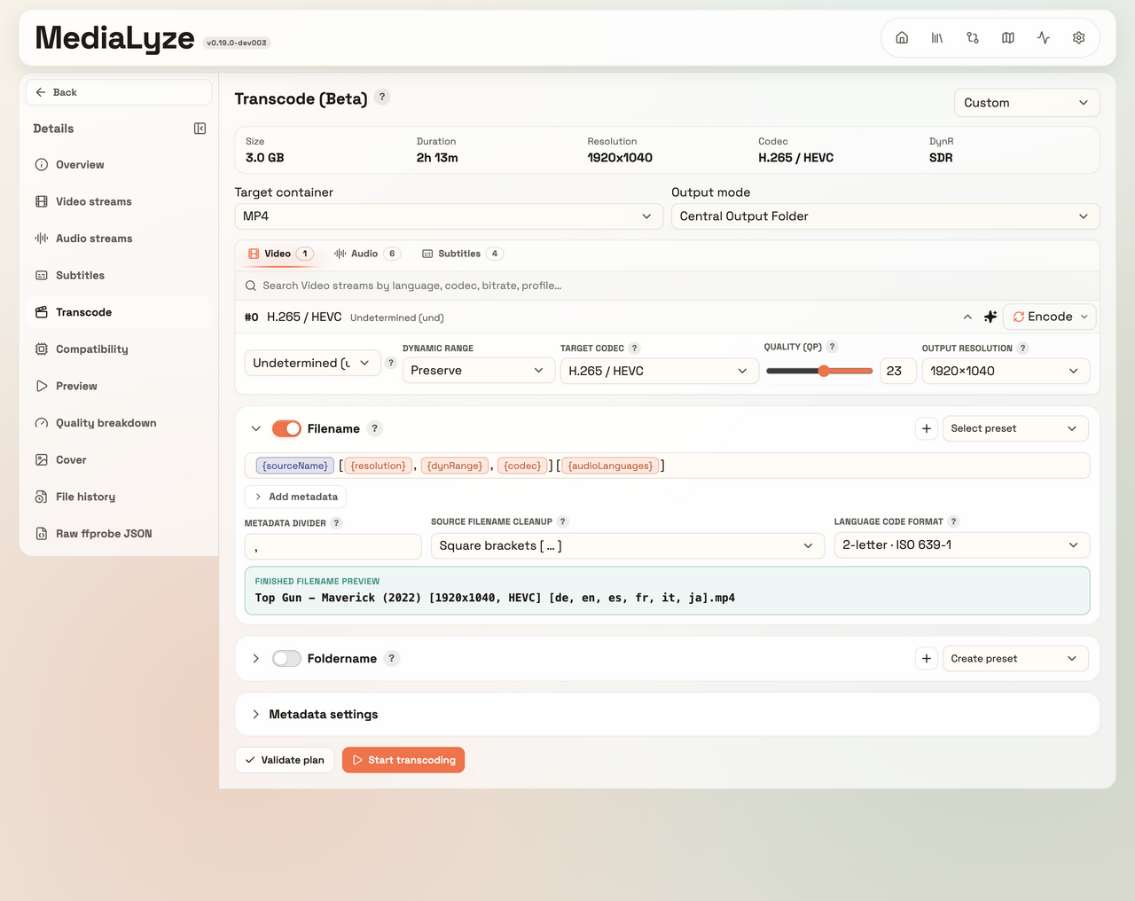The image size is (1135, 901).
Task: Click the help icon next to Foldername
Action: click(392, 658)
